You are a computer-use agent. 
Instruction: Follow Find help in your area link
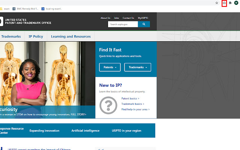click(x=135, y=109)
